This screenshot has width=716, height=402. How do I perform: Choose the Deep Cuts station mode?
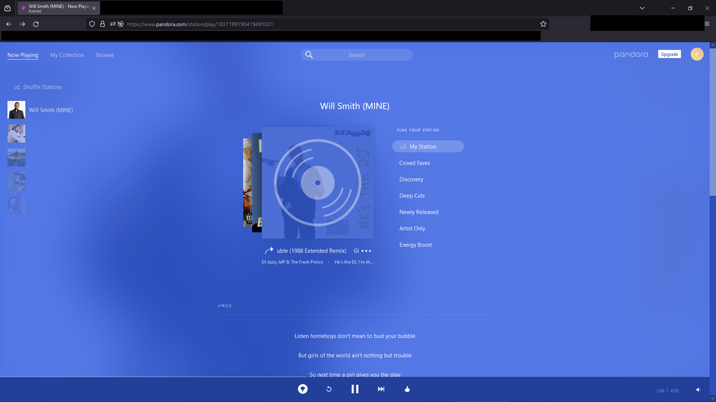[412, 196]
